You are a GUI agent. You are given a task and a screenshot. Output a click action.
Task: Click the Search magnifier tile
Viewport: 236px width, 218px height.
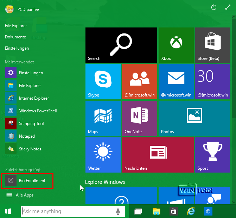(121, 45)
